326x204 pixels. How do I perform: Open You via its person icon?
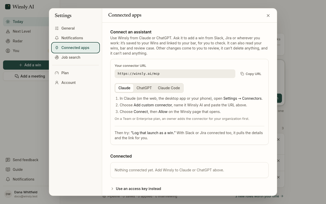[x=8, y=51]
